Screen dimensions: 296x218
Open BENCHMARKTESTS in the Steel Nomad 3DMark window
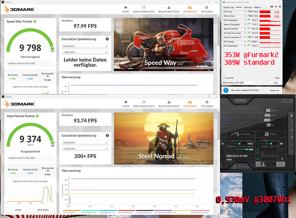tap(144, 104)
